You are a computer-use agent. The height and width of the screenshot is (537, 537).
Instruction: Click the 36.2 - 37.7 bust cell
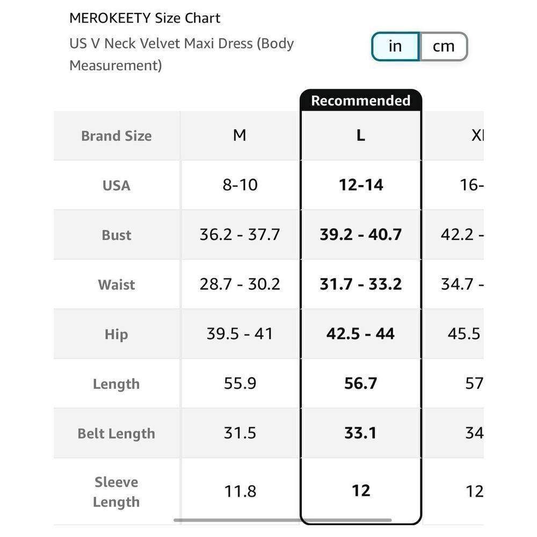[240, 235]
